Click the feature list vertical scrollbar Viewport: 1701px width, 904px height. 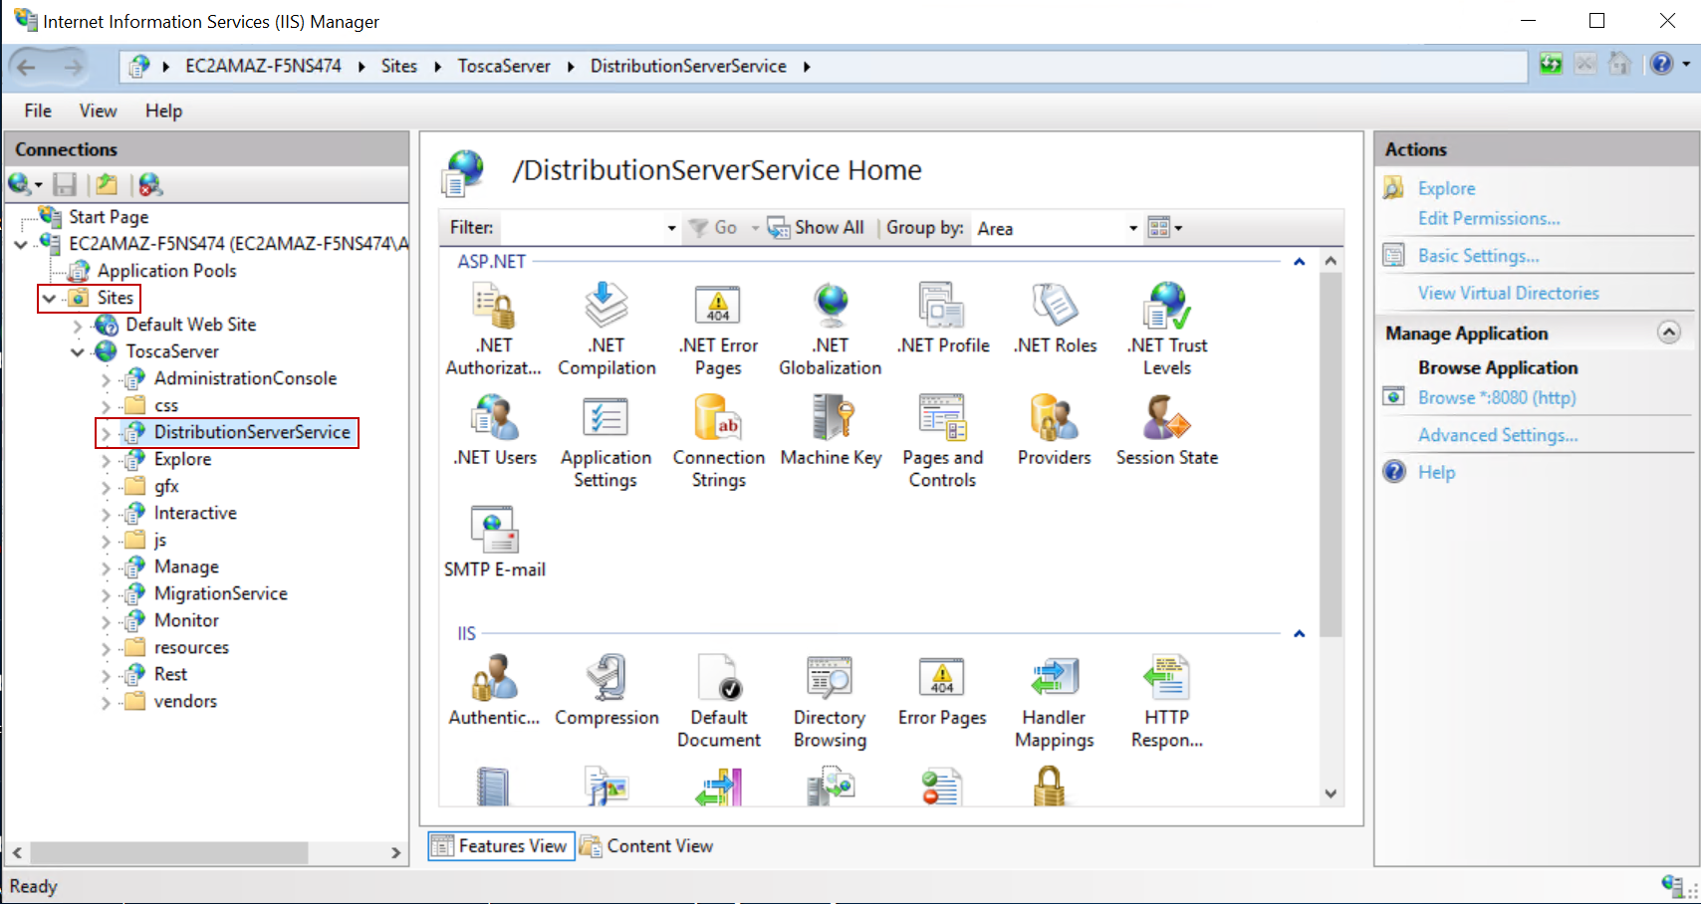click(x=1331, y=456)
